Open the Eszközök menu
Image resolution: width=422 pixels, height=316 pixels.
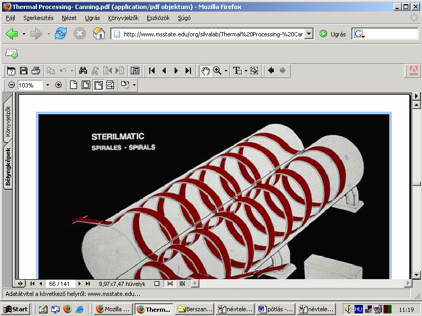pyautogui.click(x=158, y=18)
